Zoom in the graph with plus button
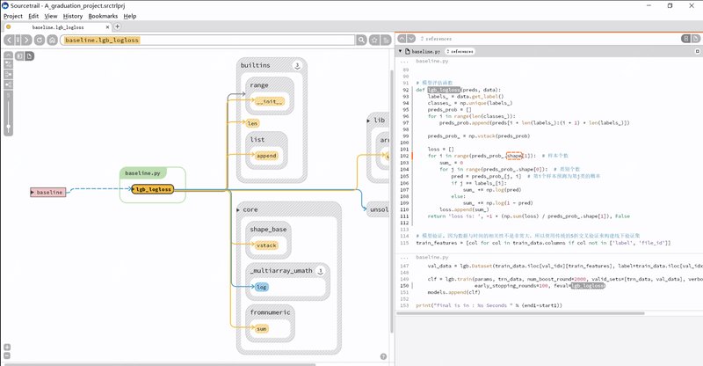This screenshot has width=703, height=366. click(x=7, y=347)
